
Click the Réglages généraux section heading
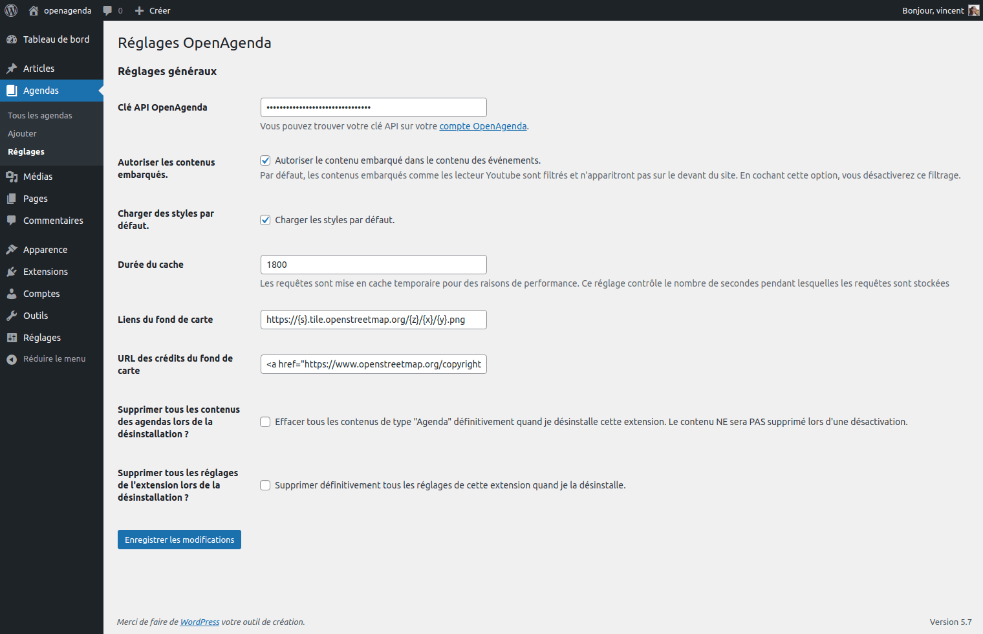point(167,71)
